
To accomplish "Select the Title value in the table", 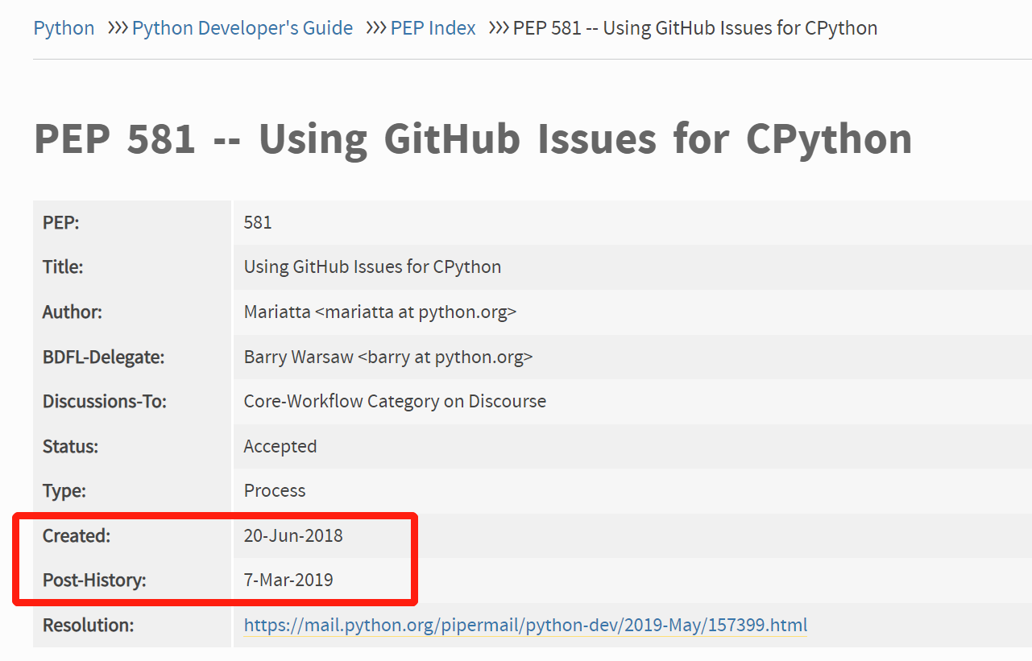I will click(372, 266).
